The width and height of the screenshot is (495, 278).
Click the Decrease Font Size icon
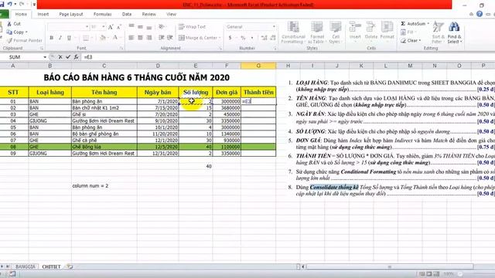pos(118,27)
